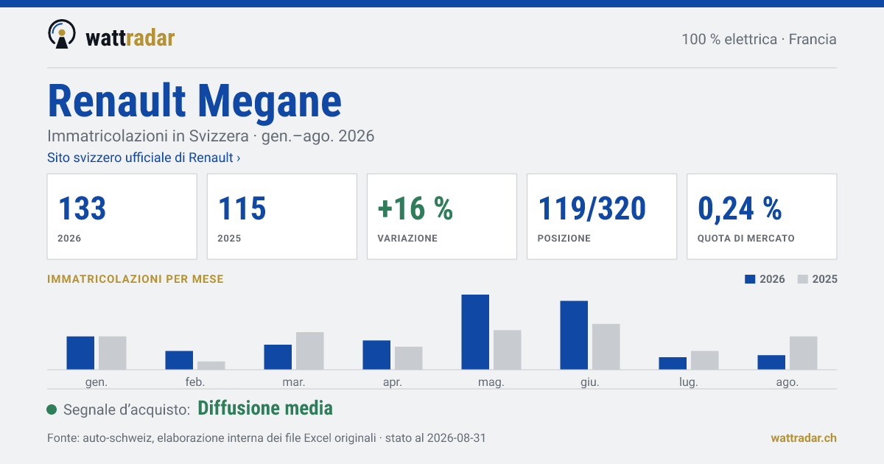
Task: Click the wattradar radar logo icon
Action: 62,35
